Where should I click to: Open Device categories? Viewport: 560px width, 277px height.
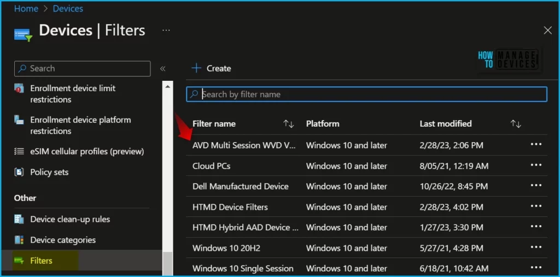coord(63,240)
